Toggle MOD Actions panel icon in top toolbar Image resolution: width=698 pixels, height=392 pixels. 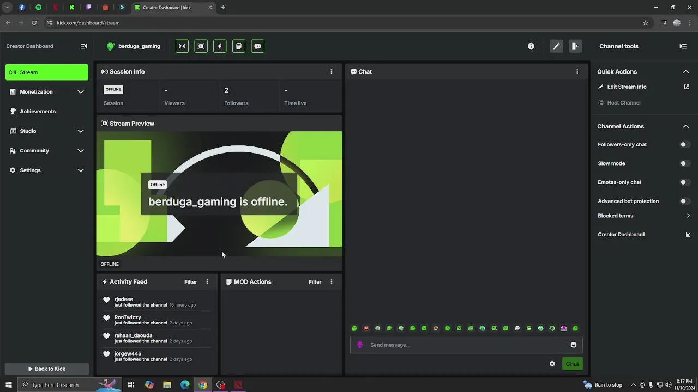(x=239, y=46)
